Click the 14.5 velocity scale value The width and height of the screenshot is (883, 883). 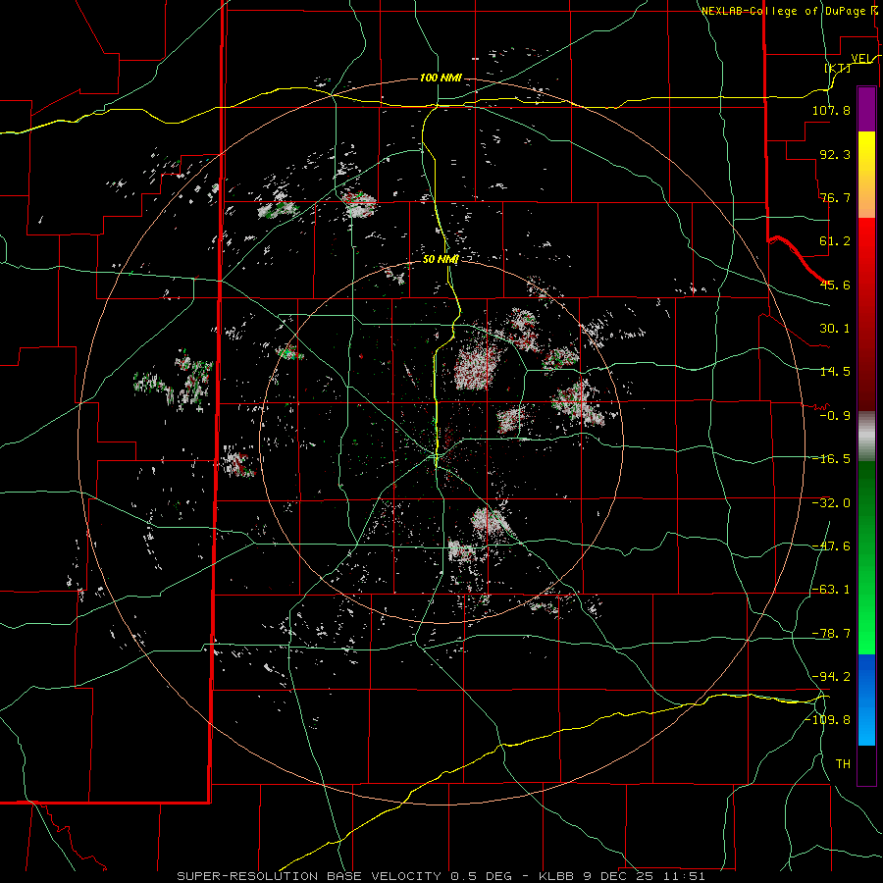point(835,372)
